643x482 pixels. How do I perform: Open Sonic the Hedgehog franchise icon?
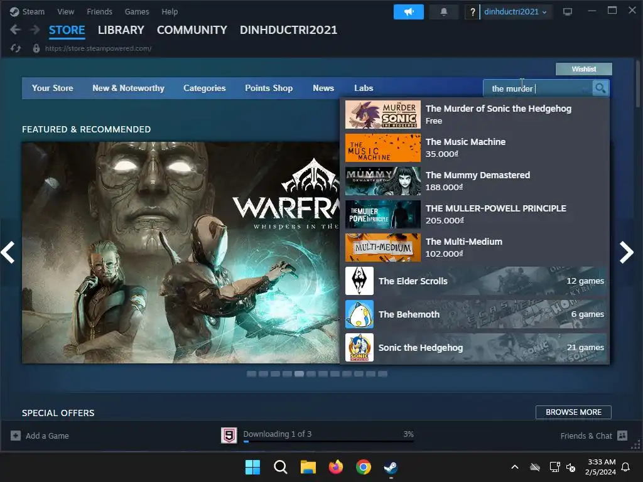click(359, 347)
